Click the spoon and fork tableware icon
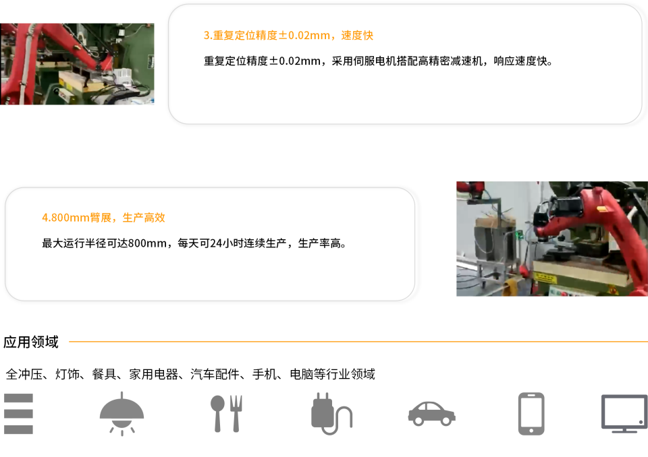Screen dimensions: 648x457 click(x=226, y=414)
